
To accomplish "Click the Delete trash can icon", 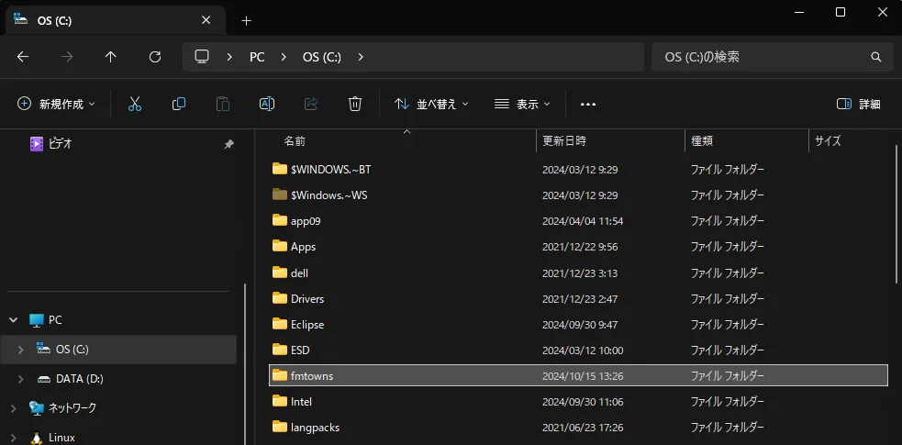I will point(355,105).
